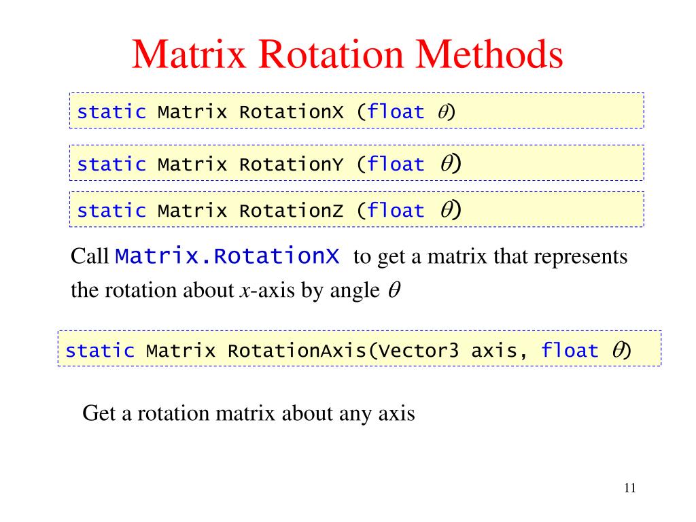Click the blue Matrix.RotationX code text
The width and height of the screenshot is (696, 522).
pyautogui.click(x=227, y=256)
